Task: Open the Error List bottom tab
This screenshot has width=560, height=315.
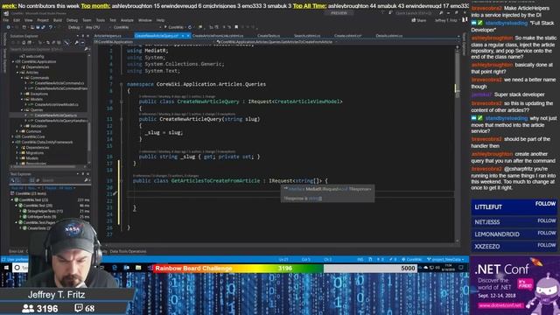Action: (x=17, y=251)
